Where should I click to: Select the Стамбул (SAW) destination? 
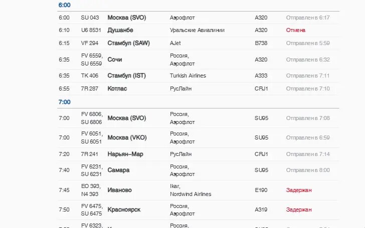(128, 43)
